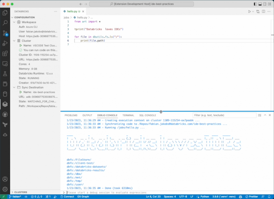Switch to the TERMINAL tab

click(128, 115)
